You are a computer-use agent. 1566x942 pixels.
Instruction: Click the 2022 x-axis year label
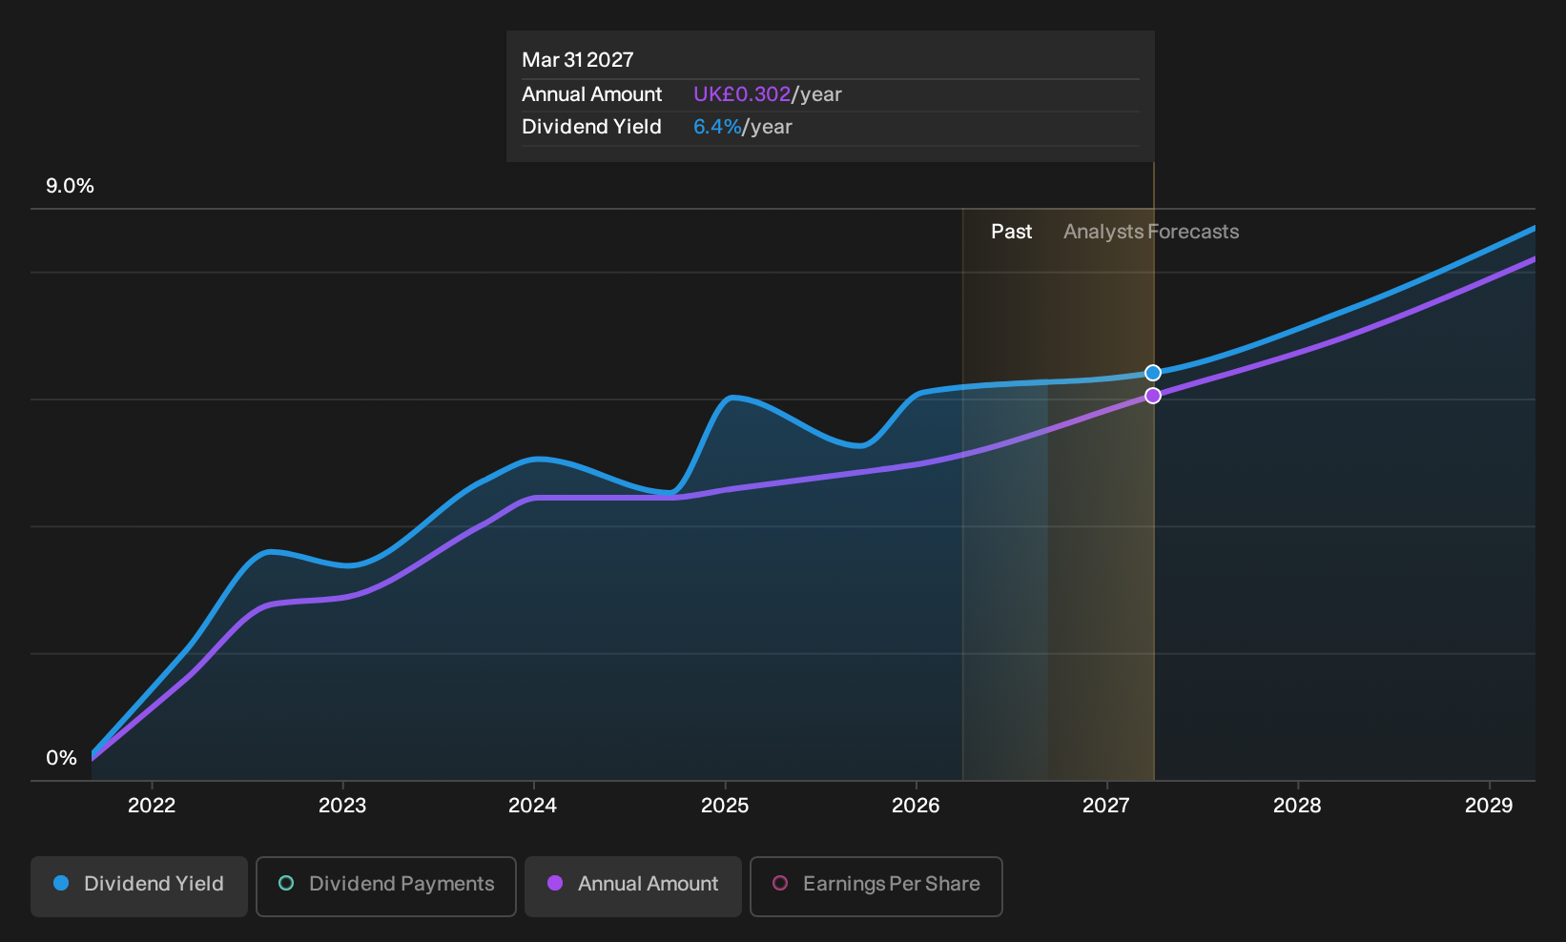152,806
